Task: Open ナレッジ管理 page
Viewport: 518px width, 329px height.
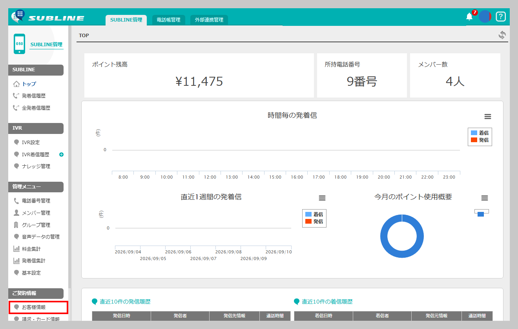Action: (36, 166)
